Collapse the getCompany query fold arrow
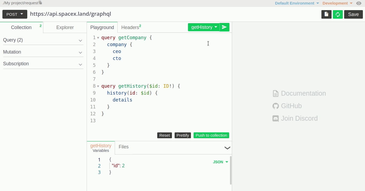Viewport: 365px width, 191px height. pos(98,38)
